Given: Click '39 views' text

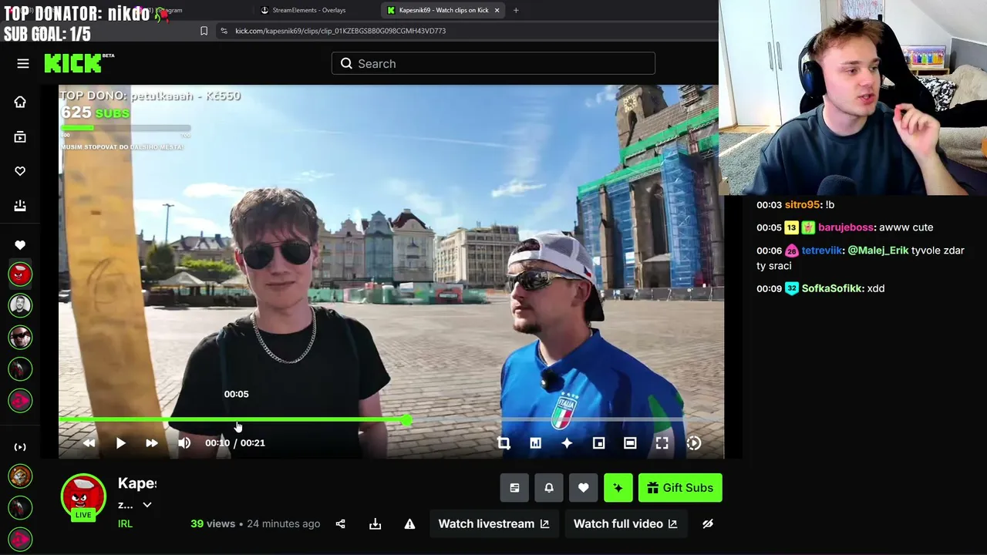Looking at the screenshot, I should click(x=213, y=524).
